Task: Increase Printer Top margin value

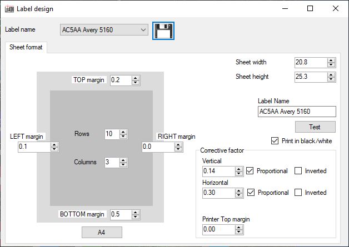Action: (x=239, y=227)
